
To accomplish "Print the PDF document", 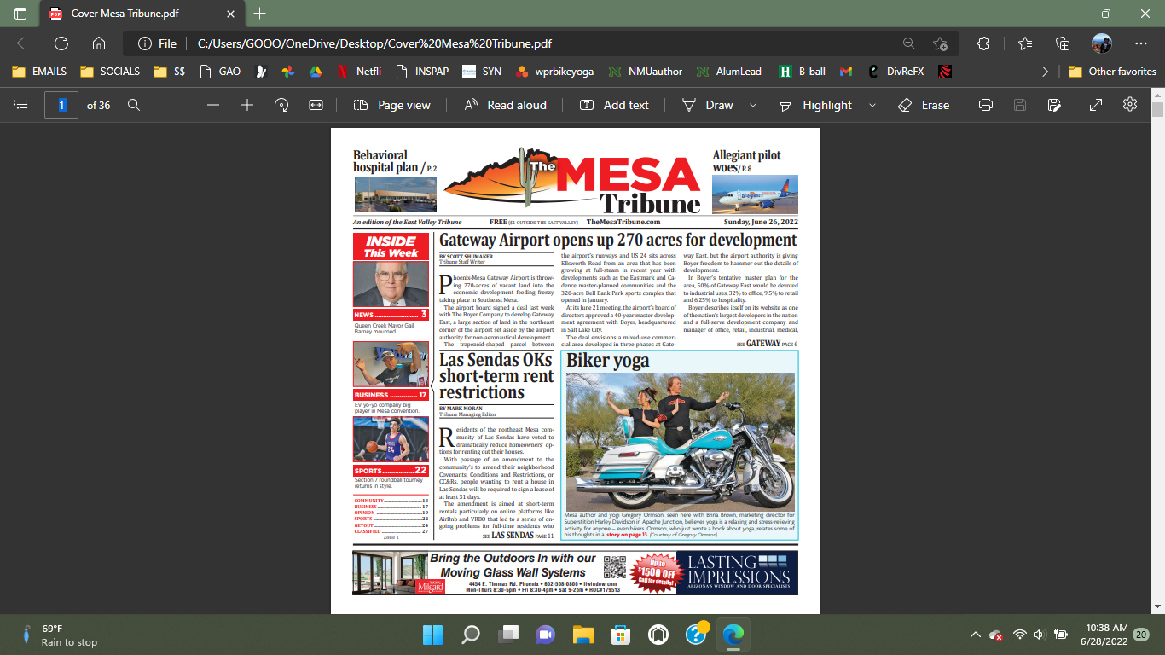I will click(x=986, y=105).
